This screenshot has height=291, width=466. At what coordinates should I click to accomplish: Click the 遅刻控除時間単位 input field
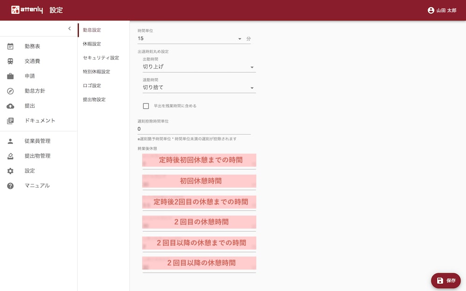tap(194, 129)
